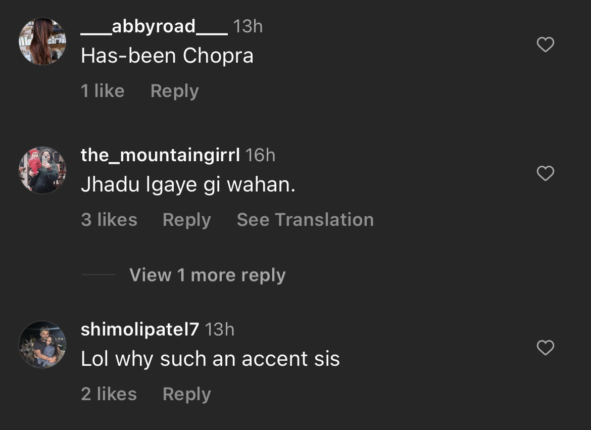
Task: Open the_mountaingirrl profile picture
Action: (x=42, y=170)
